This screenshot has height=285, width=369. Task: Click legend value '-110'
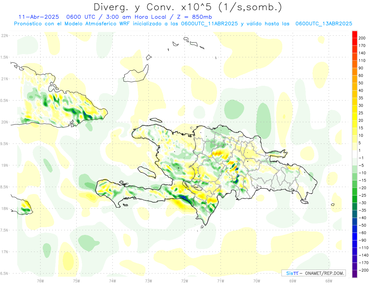click(363, 247)
